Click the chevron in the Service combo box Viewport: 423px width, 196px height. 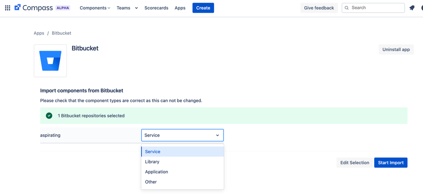[x=218, y=135]
